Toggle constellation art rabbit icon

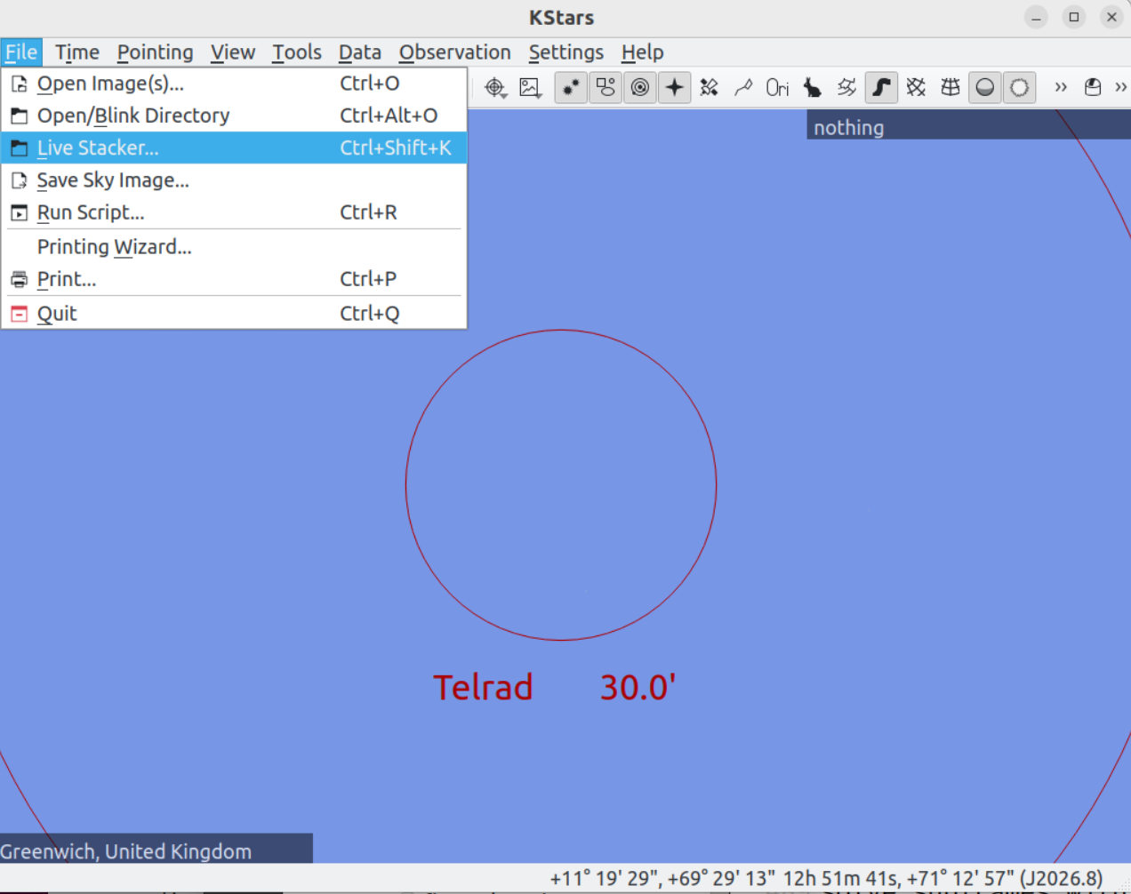tap(813, 87)
